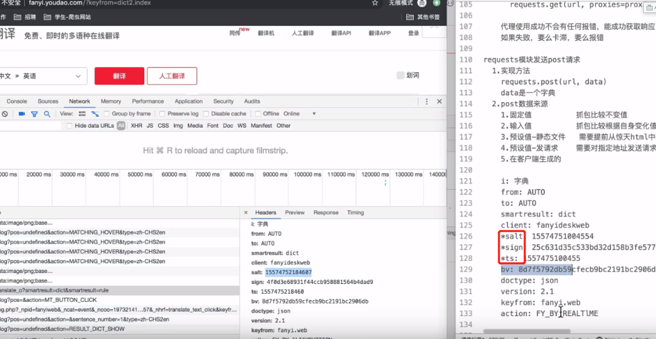Open the 其他书签 bookmarks folder

click(x=423, y=17)
